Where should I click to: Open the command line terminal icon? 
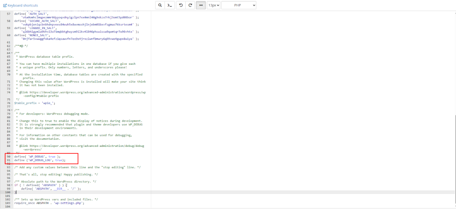(170, 5)
